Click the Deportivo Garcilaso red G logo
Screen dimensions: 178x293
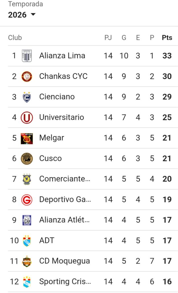pos(27,200)
